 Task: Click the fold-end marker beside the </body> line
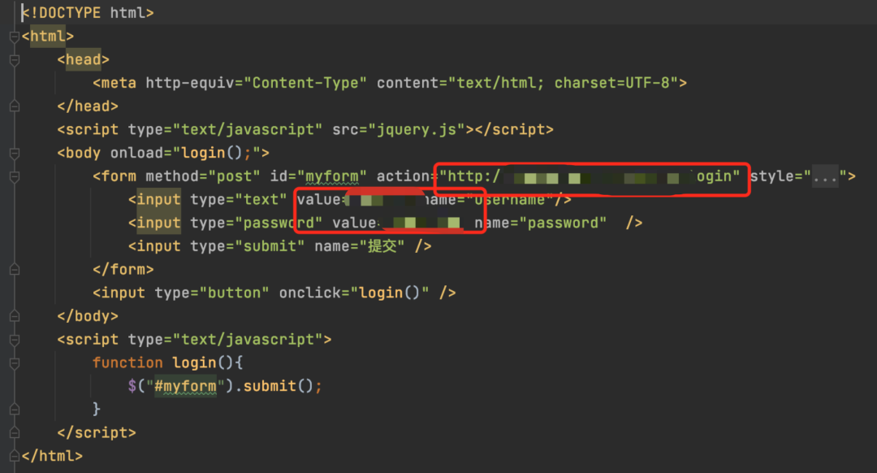coord(15,316)
